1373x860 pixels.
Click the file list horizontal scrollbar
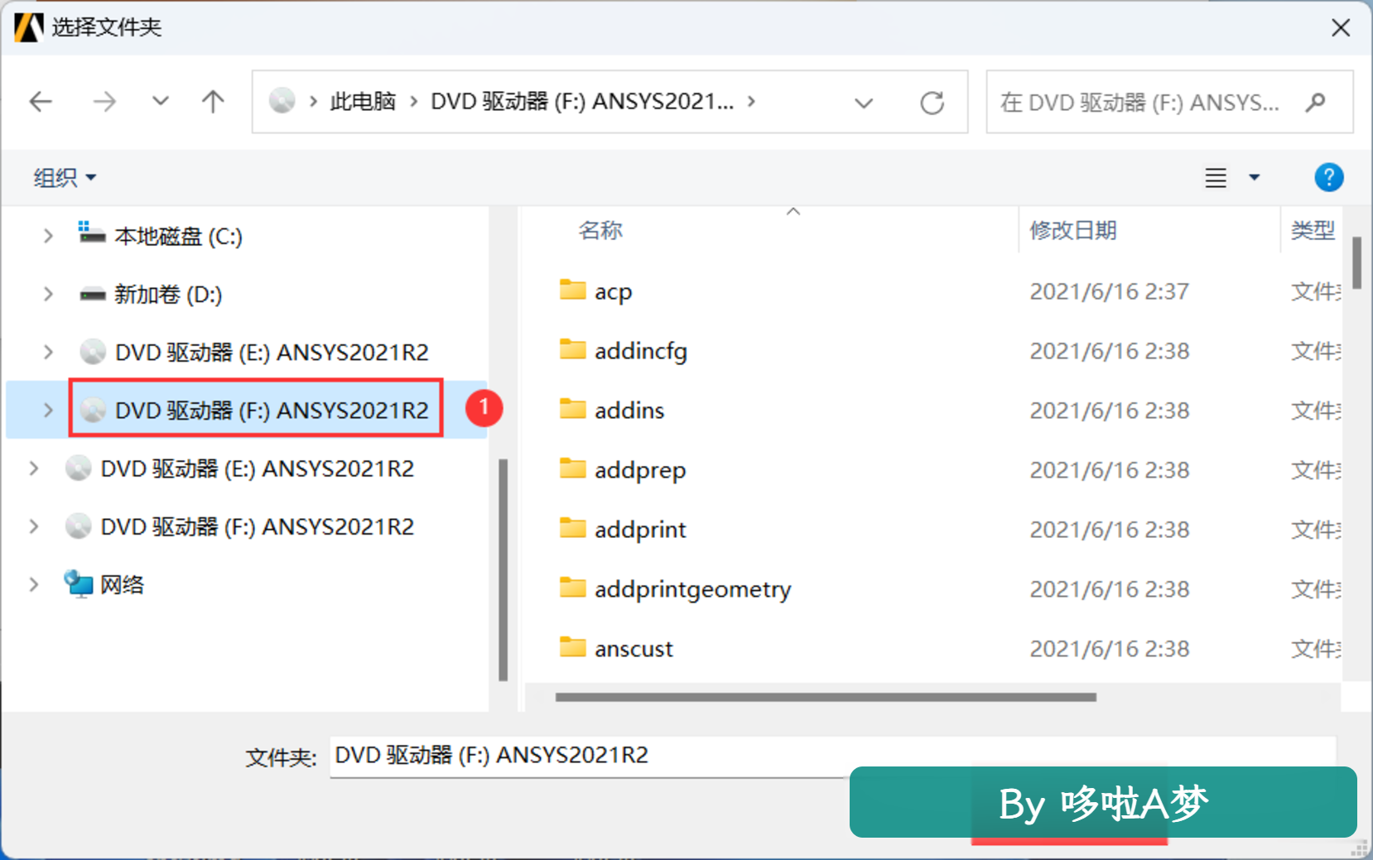826,697
